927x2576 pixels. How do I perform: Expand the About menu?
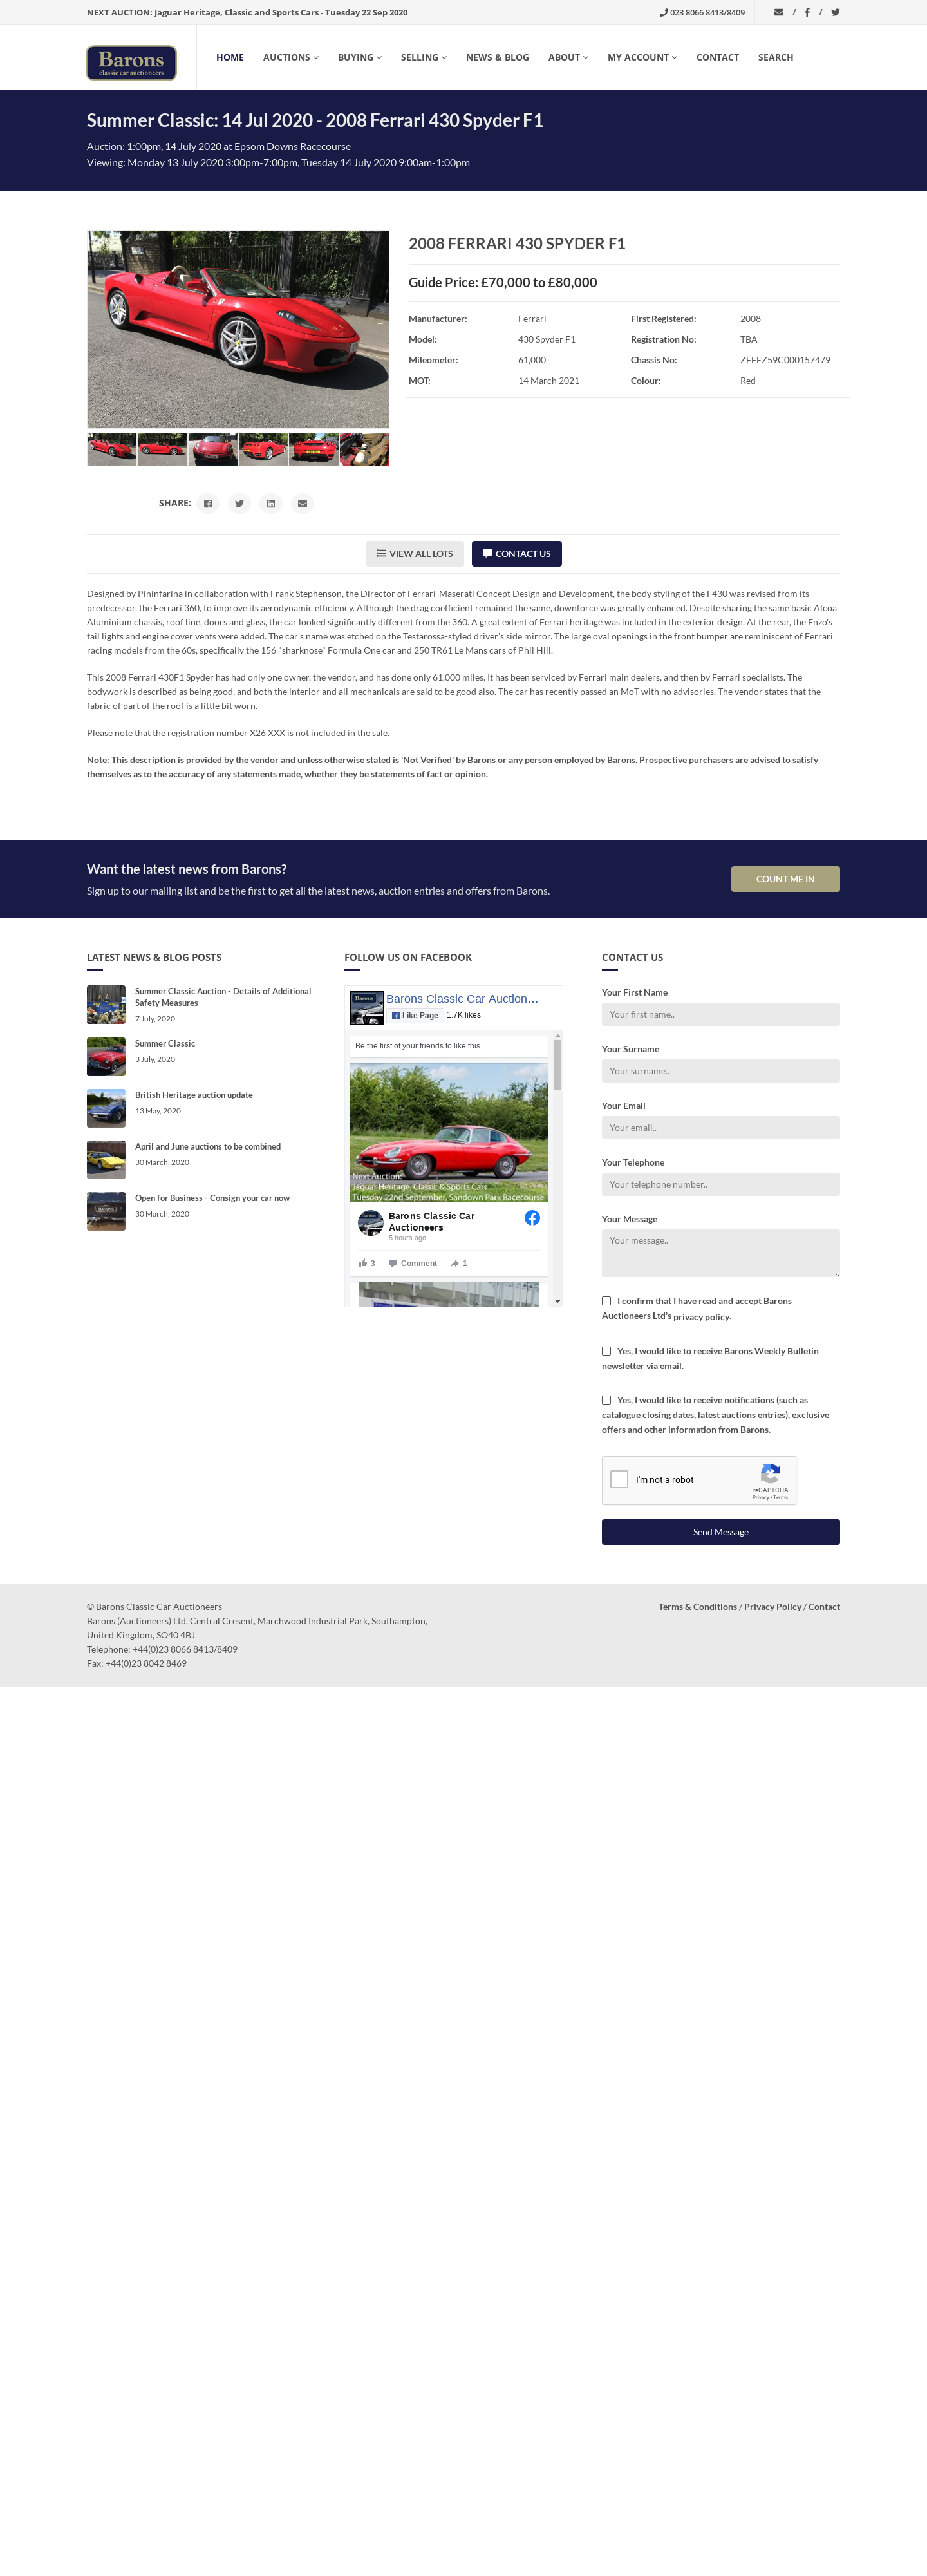(x=568, y=58)
